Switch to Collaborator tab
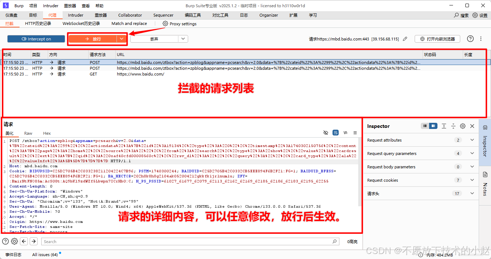 click(130, 15)
